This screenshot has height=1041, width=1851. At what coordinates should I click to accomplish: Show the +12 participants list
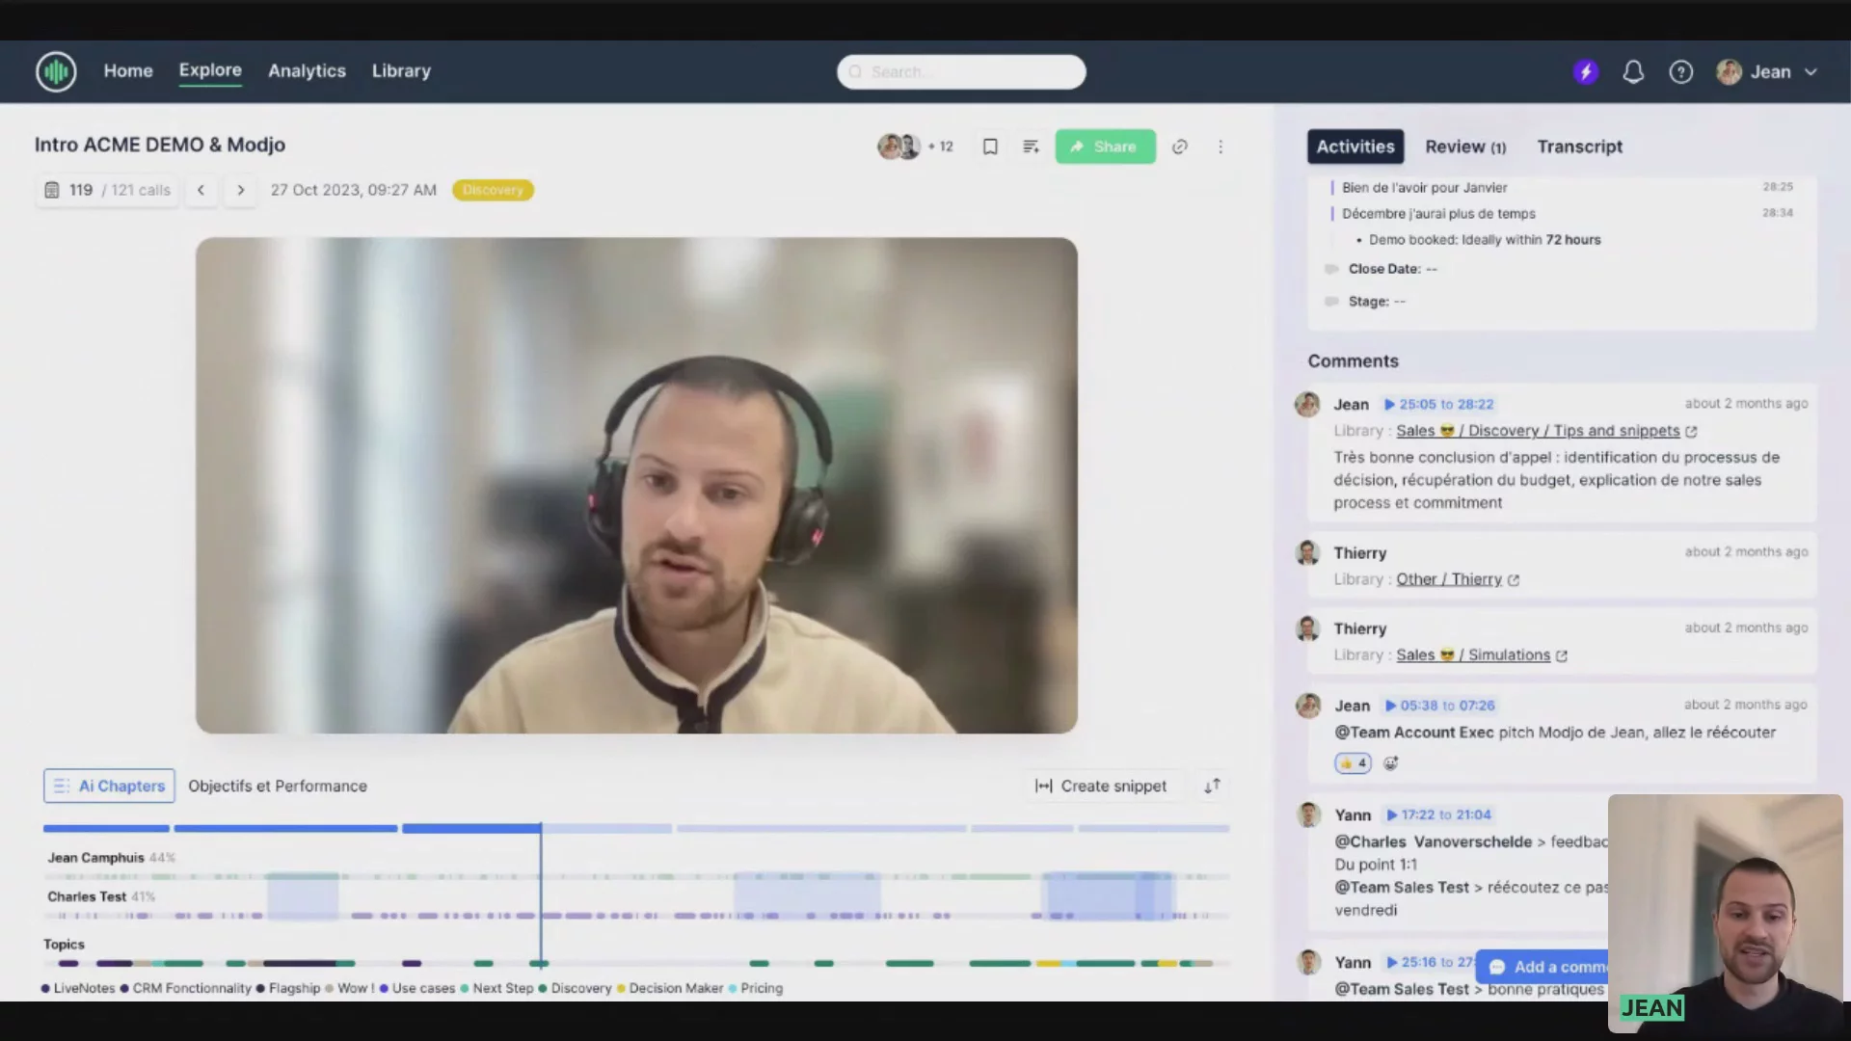click(x=940, y=147)
